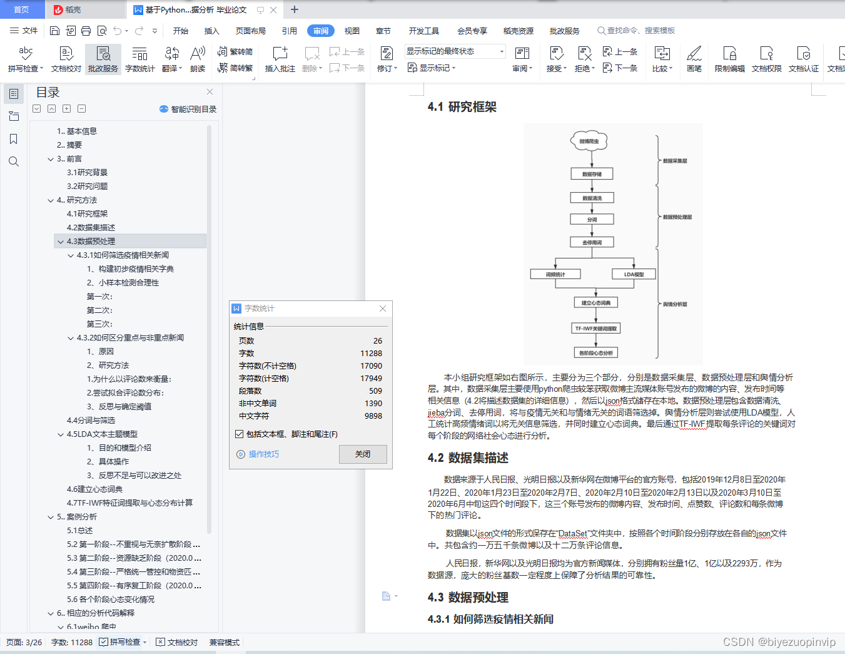Open the 比较 compare documents tool
This screenshot has width=845, height=654.
662,59
